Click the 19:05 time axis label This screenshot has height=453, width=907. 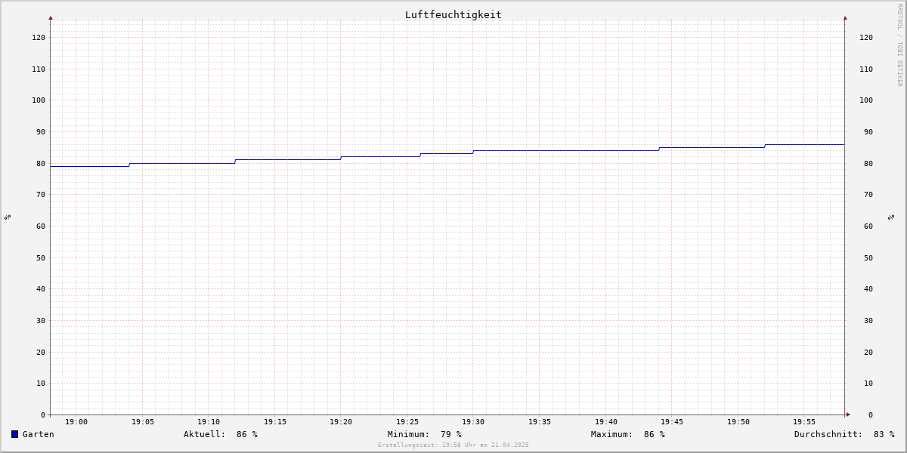143,421
